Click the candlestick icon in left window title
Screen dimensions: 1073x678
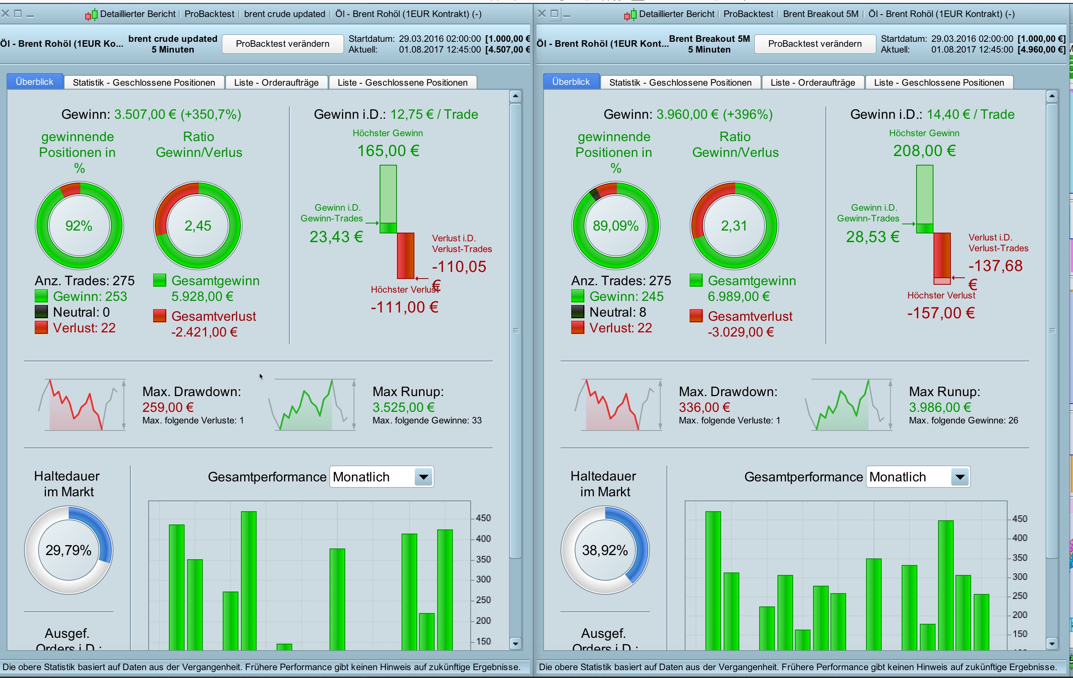91,15
